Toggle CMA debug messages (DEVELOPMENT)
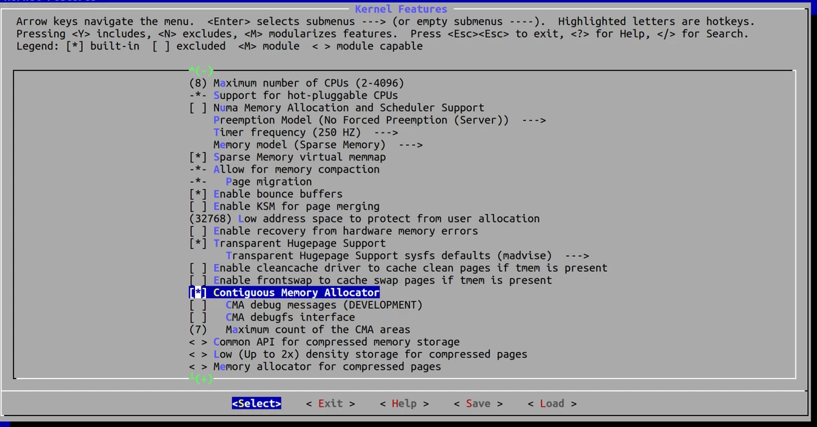The image size is (817, 427). pyautogui.click(x=306, y=305)
